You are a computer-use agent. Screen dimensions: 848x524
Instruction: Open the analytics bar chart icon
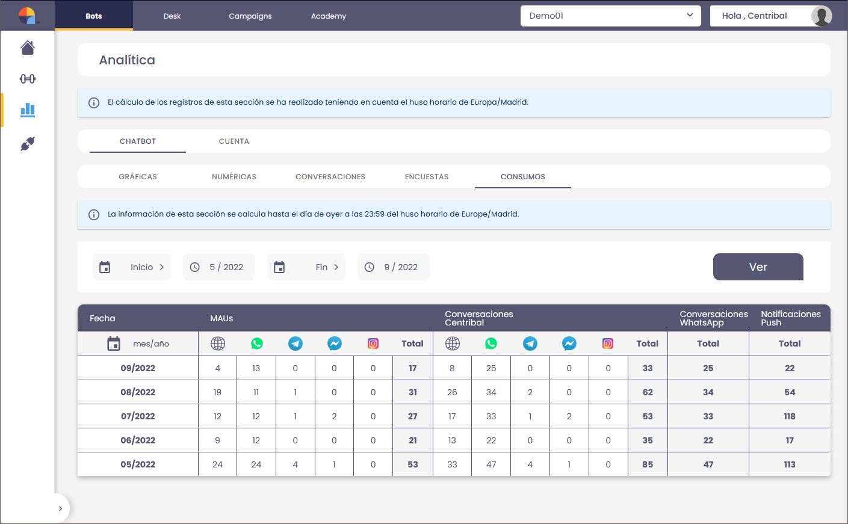(x=28, y=109)
